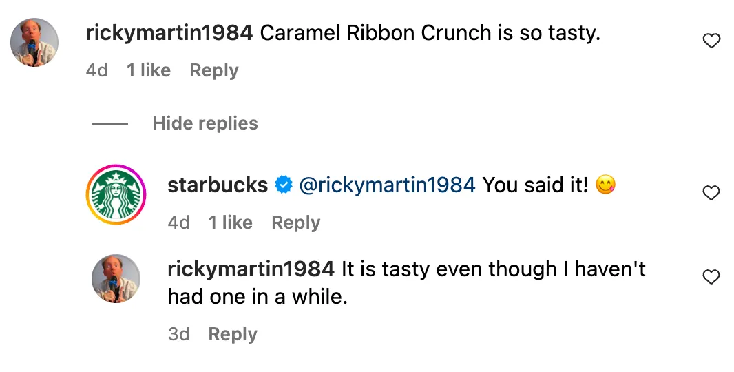
Task: Click the avatar beside the last reply
Action: (116, 278)
